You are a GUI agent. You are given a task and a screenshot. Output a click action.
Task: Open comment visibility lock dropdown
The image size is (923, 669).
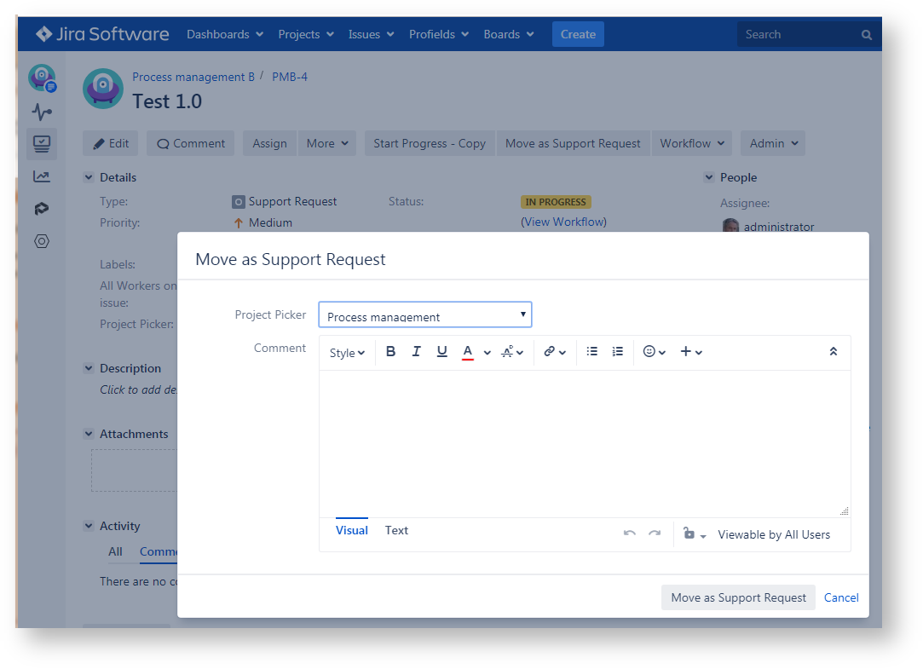pos(694,534)
